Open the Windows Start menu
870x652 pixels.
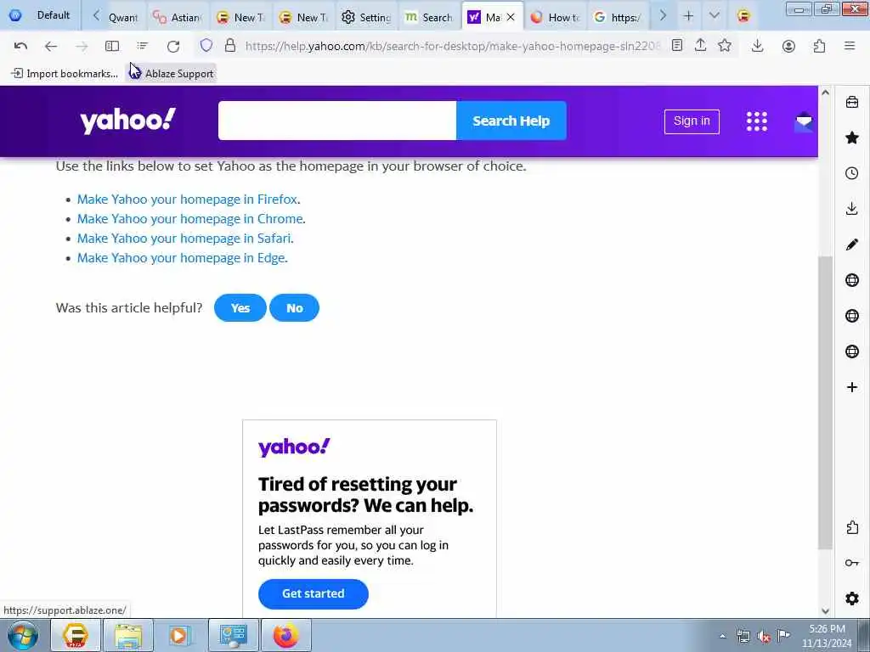point(23,635)
